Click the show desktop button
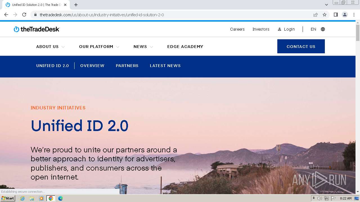The width and height of the screenshot is (360, 202). point(357,198)
